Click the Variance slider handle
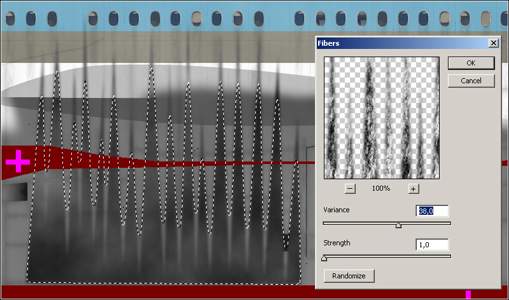Image resolution: width=509 pixels, height=300 pixels. point(398,224)
